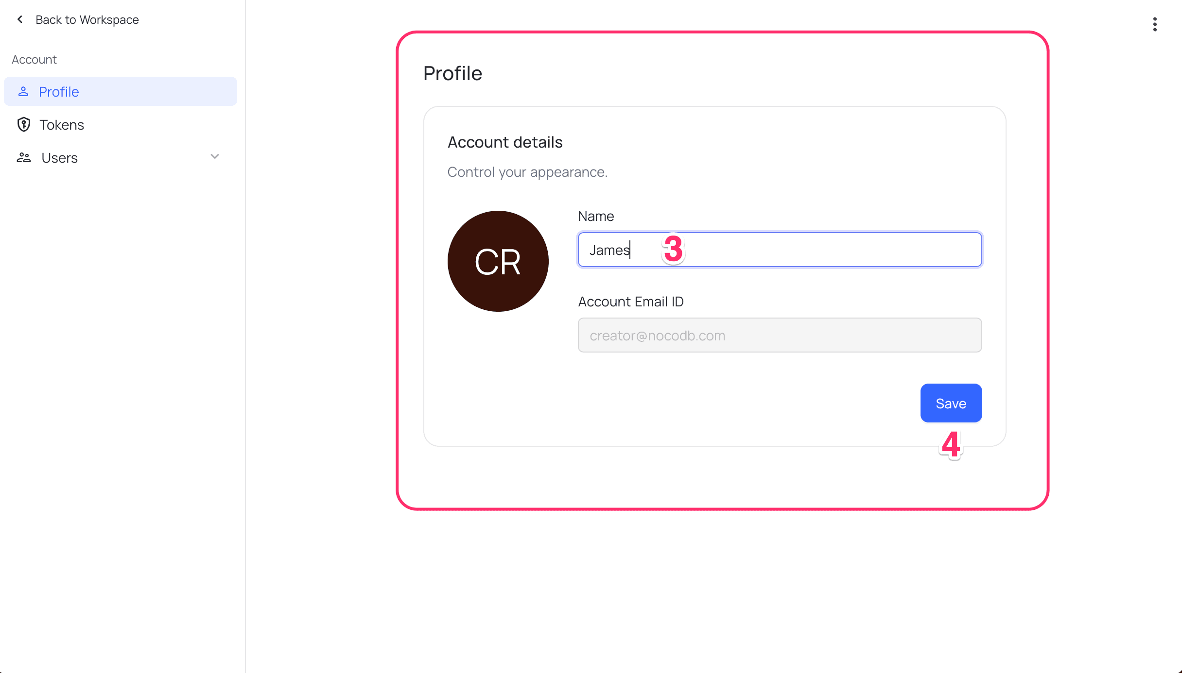
Task: Click the Save button
Action: (x=951, y=403)
